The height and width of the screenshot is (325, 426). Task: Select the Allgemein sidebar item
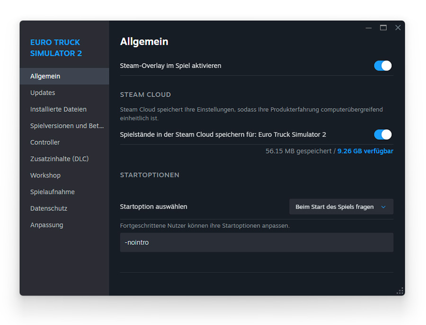pos(64,76)
